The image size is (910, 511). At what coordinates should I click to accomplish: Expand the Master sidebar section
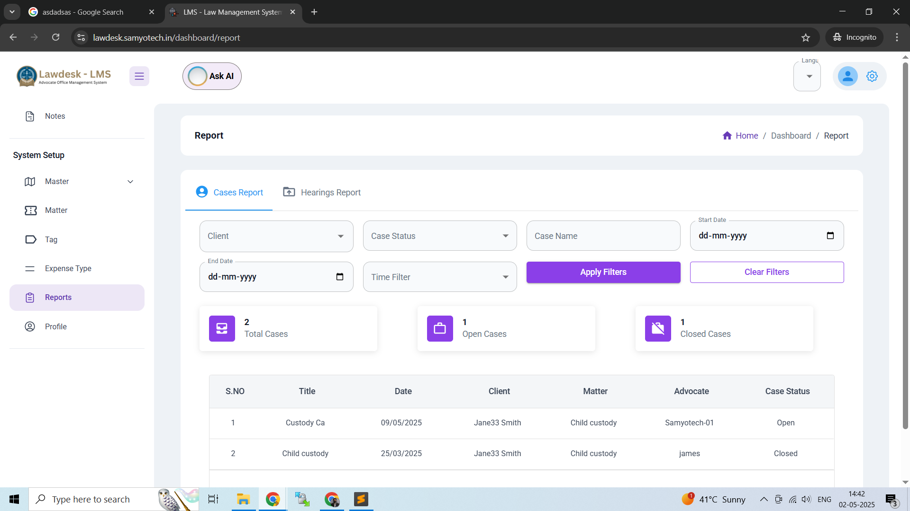130,181
